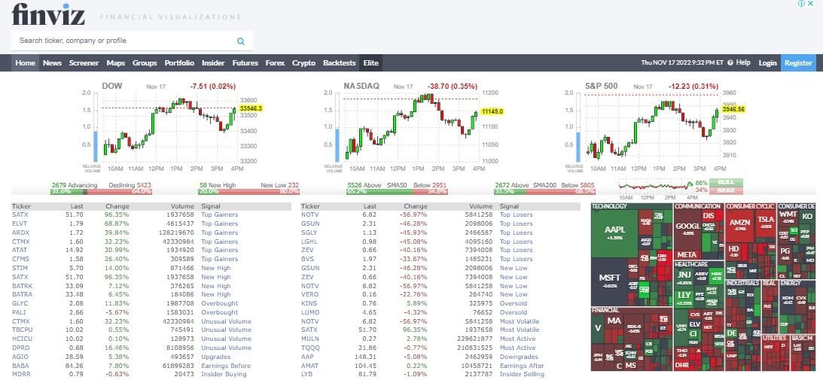Close the ad with X icon

coord(810,4)
